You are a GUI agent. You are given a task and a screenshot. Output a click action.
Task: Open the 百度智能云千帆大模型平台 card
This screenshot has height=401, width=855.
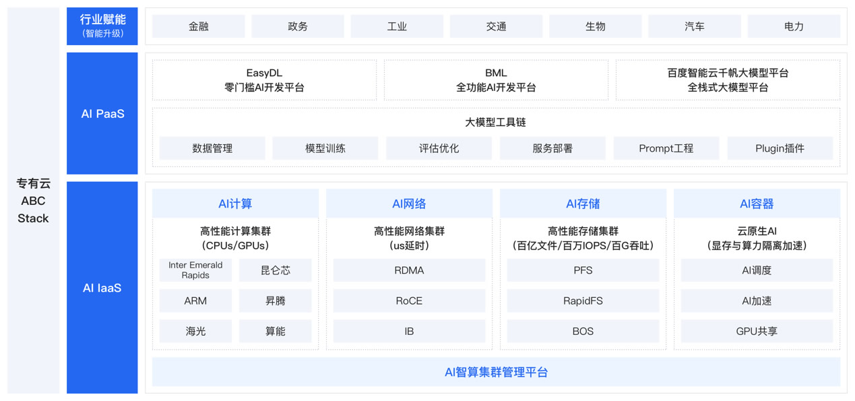pos(728,80)
